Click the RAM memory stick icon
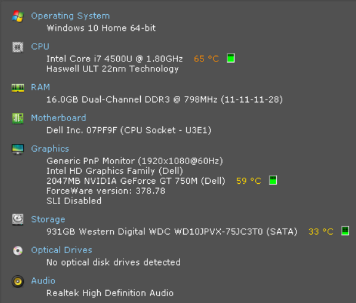 click(18, 88)
